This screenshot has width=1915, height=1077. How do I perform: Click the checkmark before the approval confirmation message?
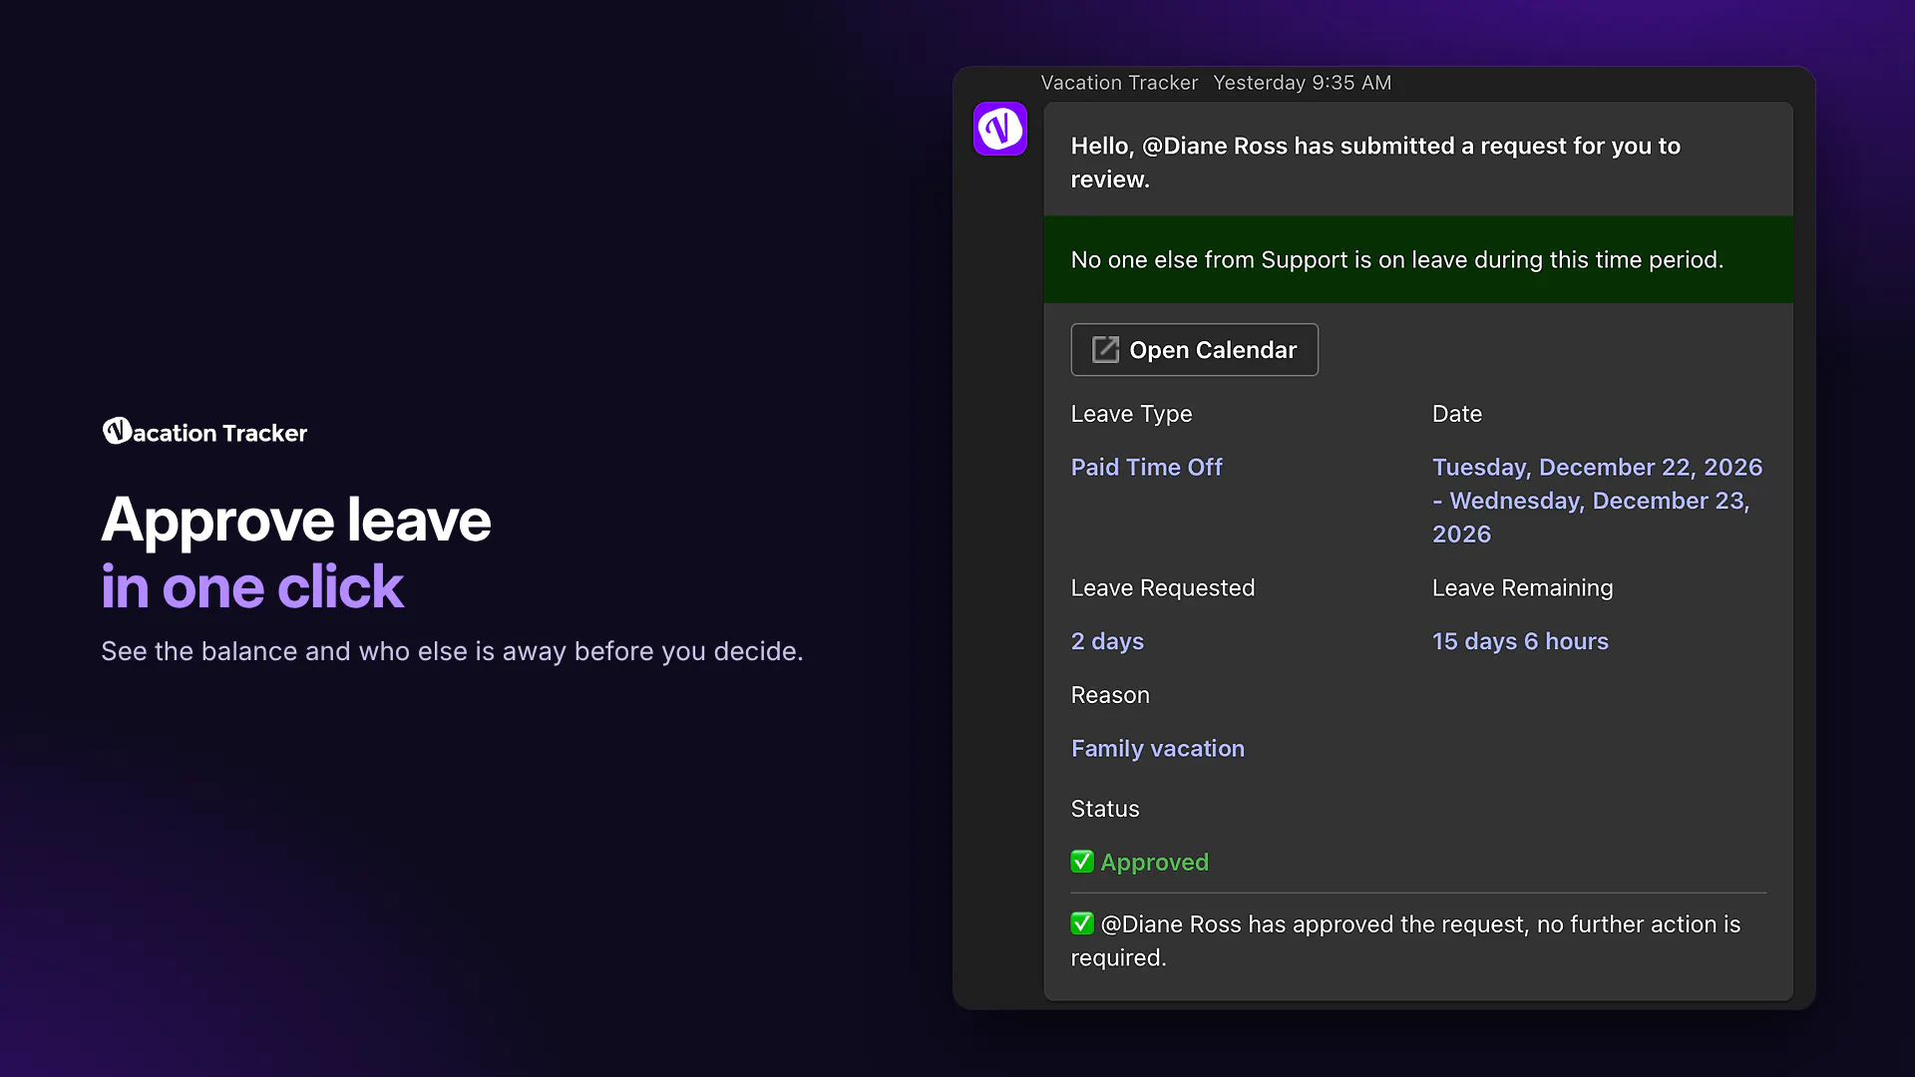(1082, 923)
